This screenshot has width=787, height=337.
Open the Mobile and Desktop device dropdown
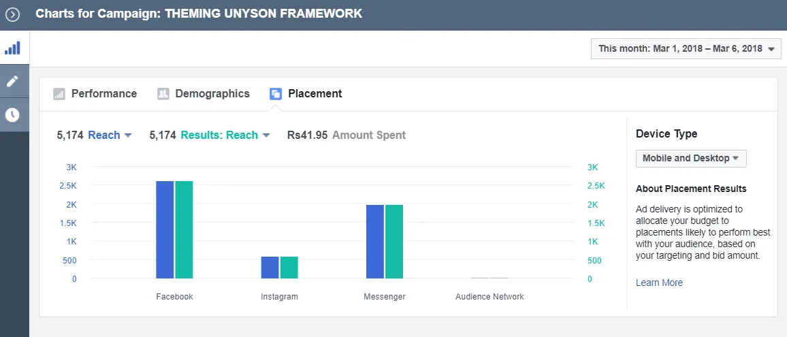tap(690, 158)
